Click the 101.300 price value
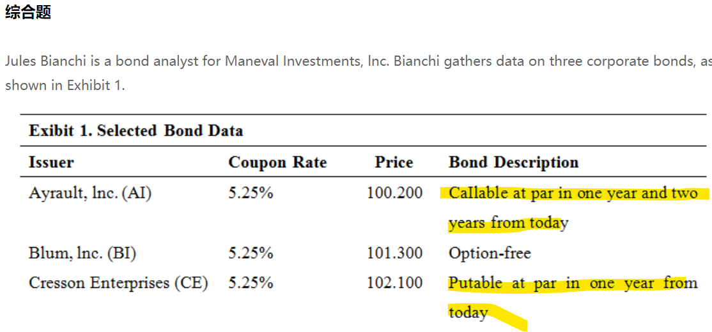This screenshot has width=712, height=332. click(x=394, y=253)
